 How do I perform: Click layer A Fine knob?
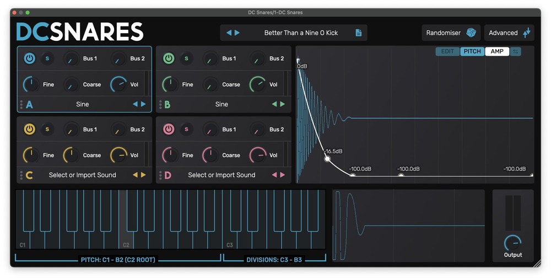click(31, 84)
